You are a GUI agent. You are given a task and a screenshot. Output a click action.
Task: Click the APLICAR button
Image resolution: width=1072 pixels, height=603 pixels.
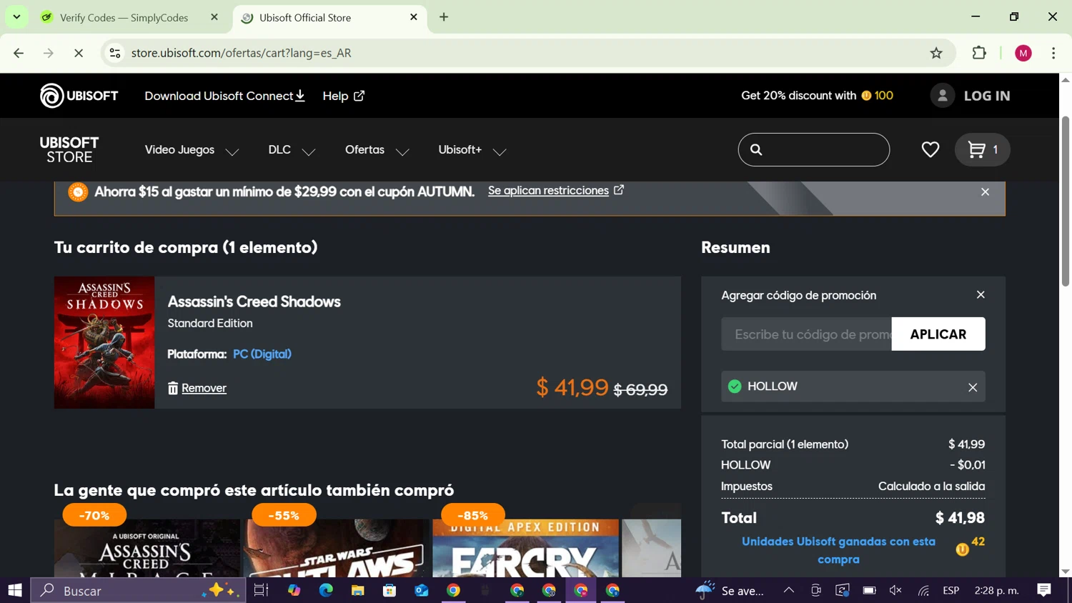[x=938, y=334]
